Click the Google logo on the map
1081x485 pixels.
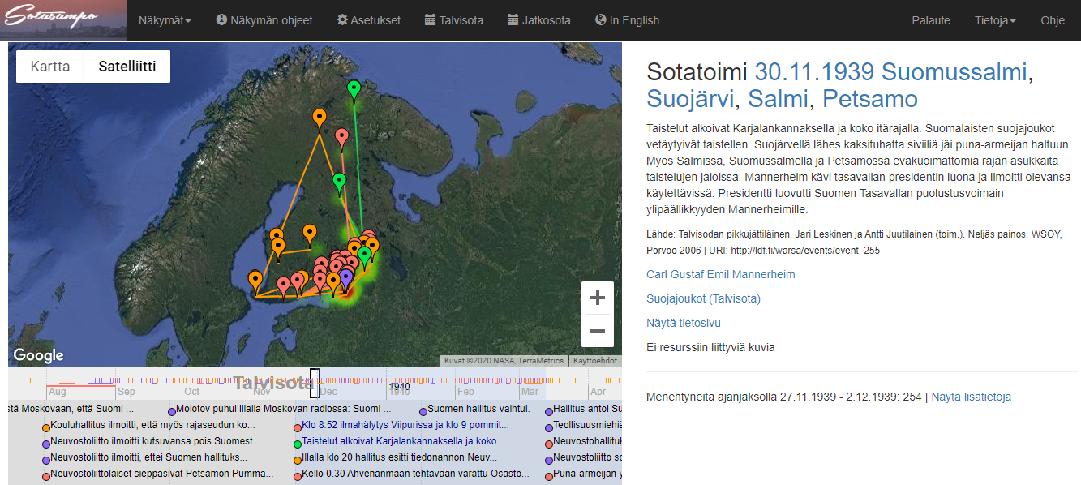click(38, 355)
